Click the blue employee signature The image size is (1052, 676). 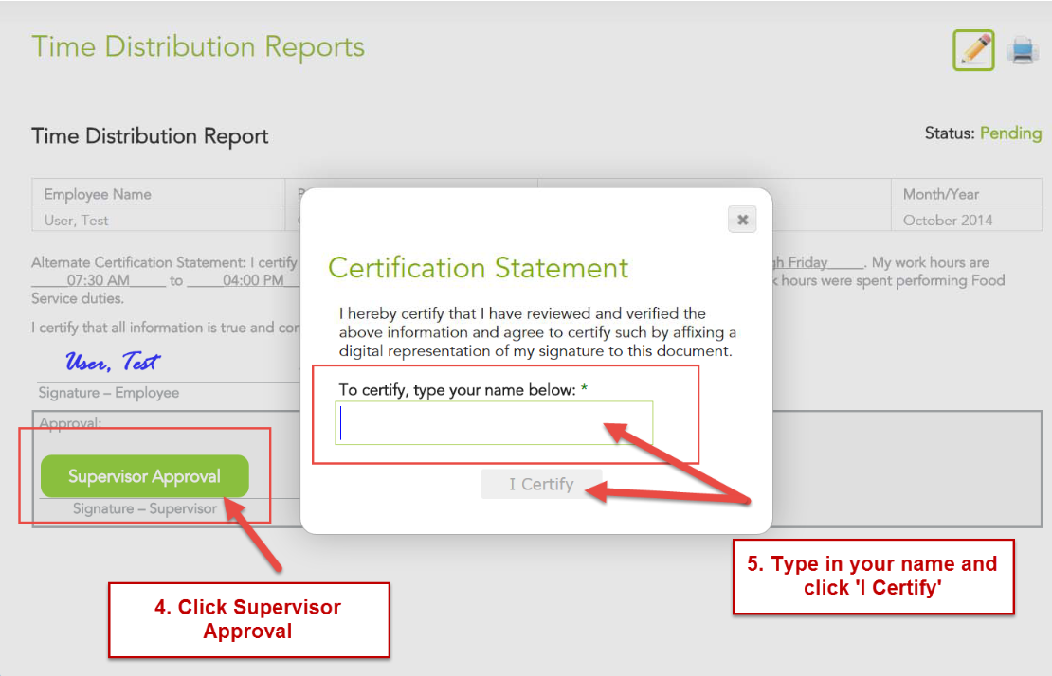112,362
